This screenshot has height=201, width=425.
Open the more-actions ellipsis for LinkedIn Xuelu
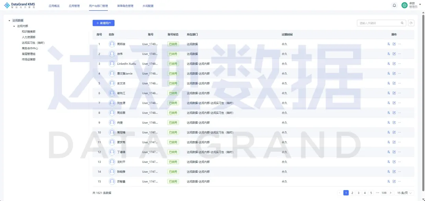click(x=399, y=64)
